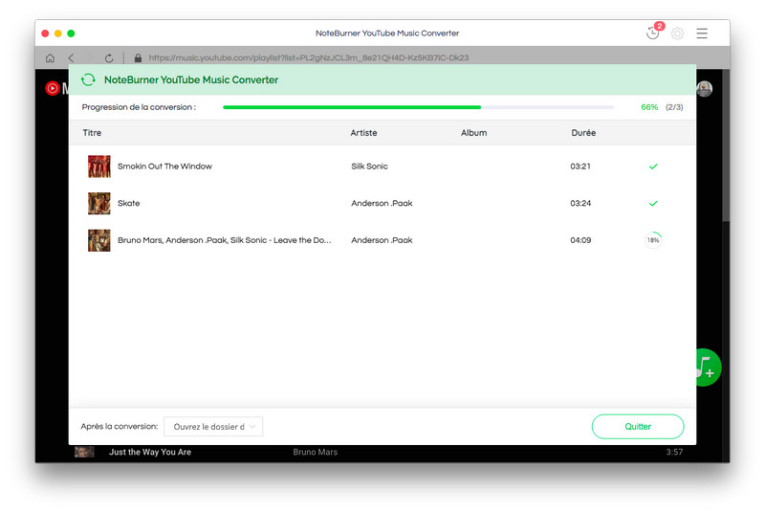The height and width of the screenshot is (513, 765).
Task: Click the user profile avatar
Action: pos(705,88)
